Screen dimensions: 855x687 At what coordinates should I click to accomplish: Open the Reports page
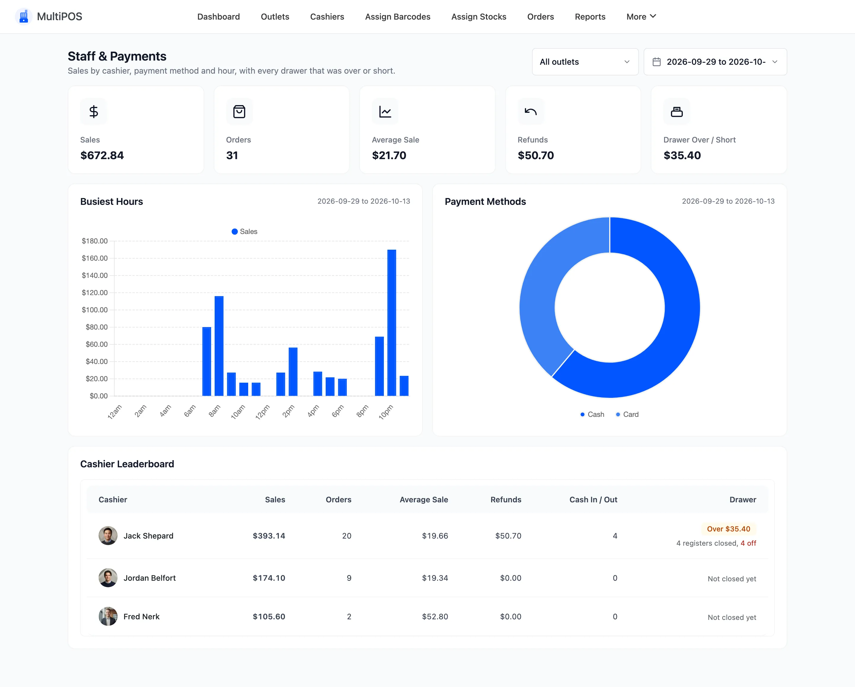click(x=590, y=17)
